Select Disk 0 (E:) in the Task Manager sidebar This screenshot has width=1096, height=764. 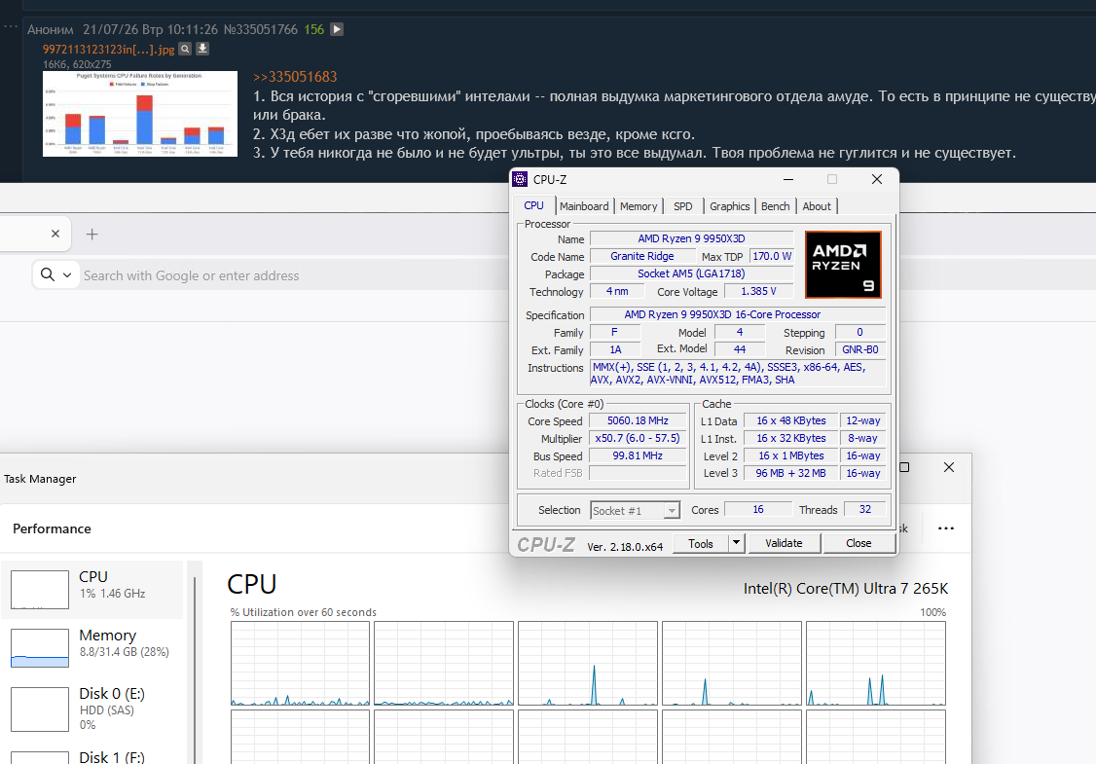click(x=92, y=709)
